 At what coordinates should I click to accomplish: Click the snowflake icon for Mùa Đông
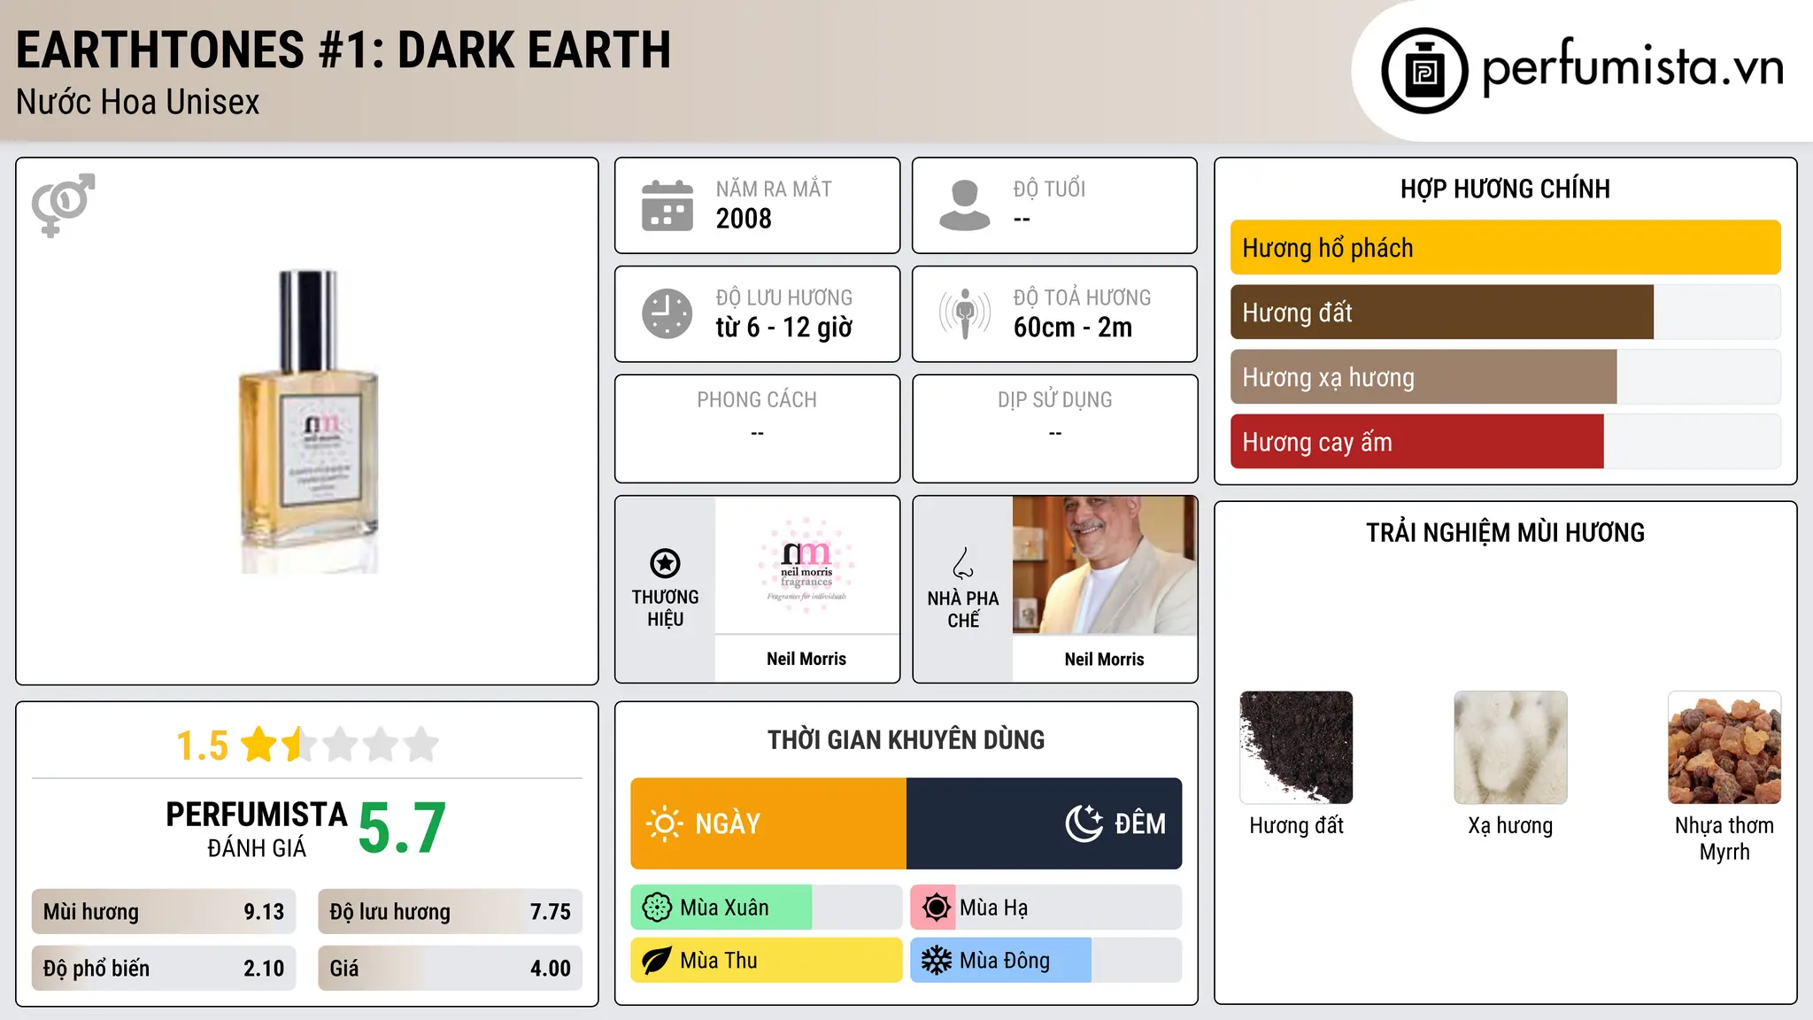click(x=936, y=961)
